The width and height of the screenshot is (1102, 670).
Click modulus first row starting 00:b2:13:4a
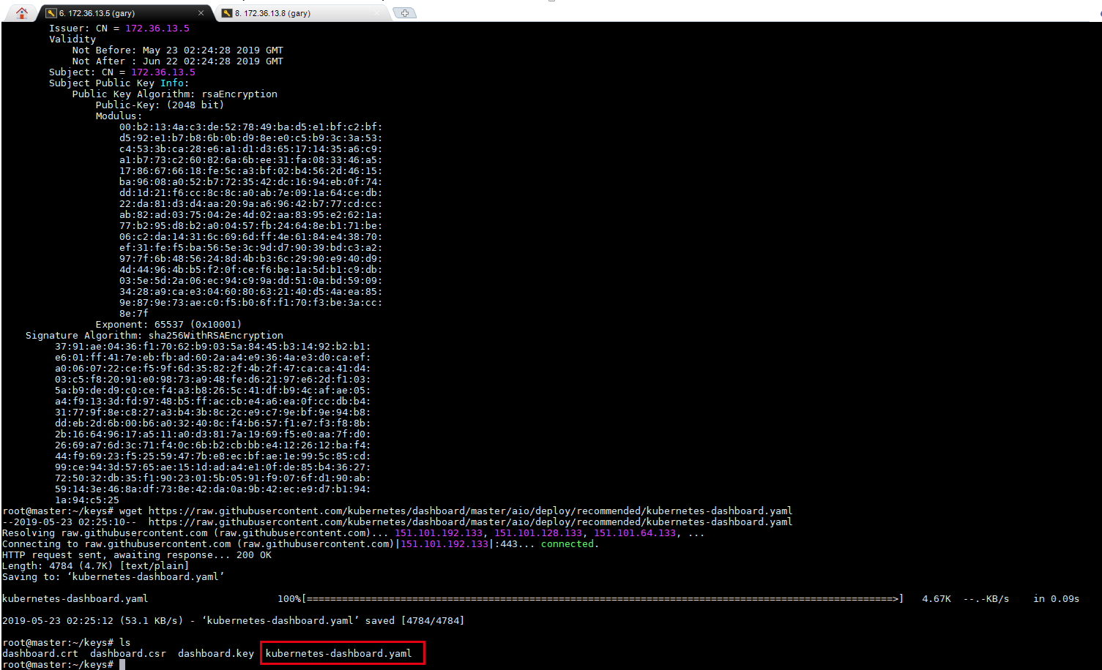click(251, 127)
